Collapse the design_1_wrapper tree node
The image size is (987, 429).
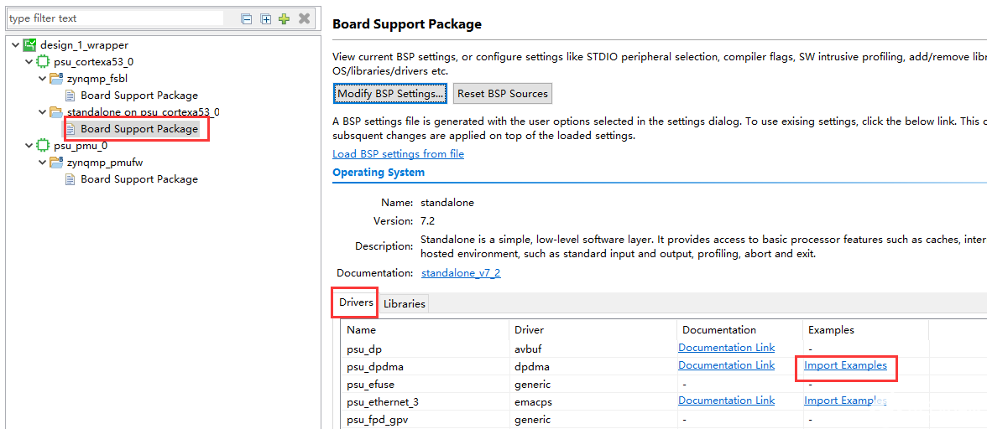coord(16,45)
